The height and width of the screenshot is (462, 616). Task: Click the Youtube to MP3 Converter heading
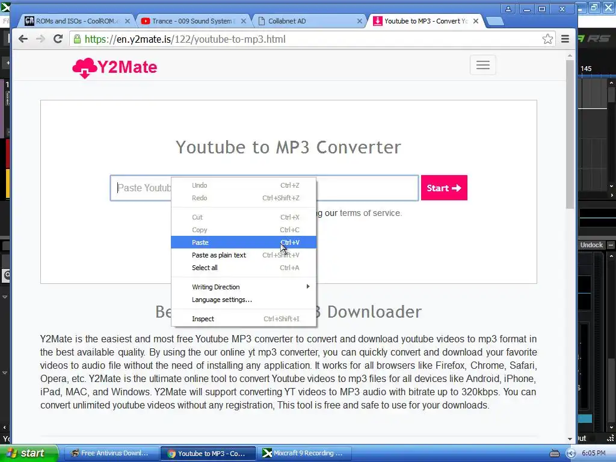[x=288, y=147]
